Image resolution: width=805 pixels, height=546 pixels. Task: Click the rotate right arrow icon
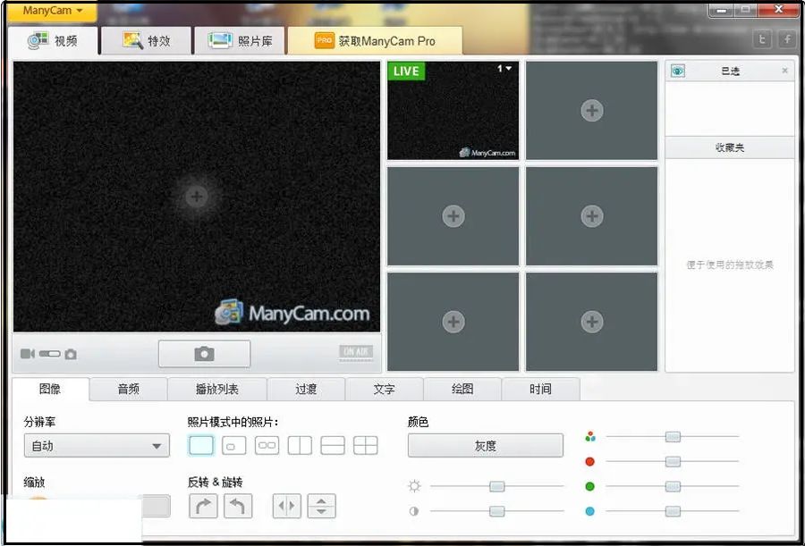pos(203,506)
